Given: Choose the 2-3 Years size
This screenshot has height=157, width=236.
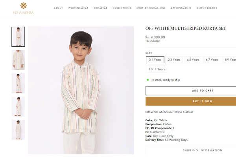Looking at the screenshot, I should coord(174,60).
